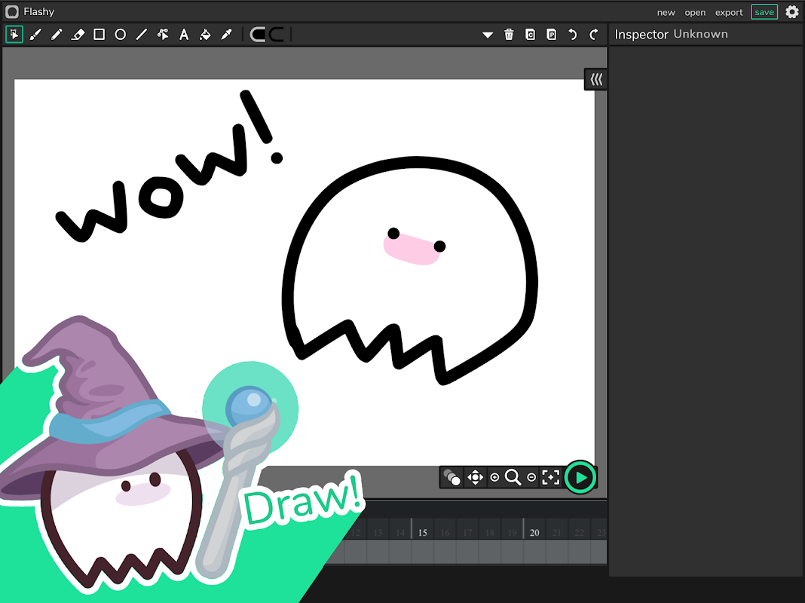Toggle onion skinning on canvas

point(451,477)
